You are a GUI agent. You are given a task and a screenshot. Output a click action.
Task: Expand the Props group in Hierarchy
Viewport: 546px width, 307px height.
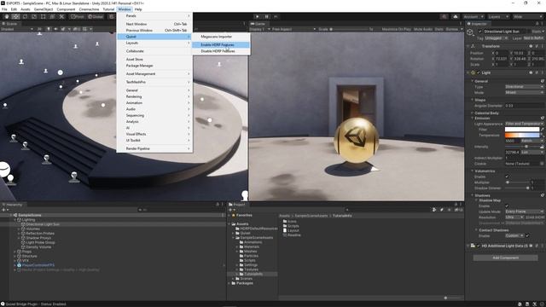pos(15,252)
